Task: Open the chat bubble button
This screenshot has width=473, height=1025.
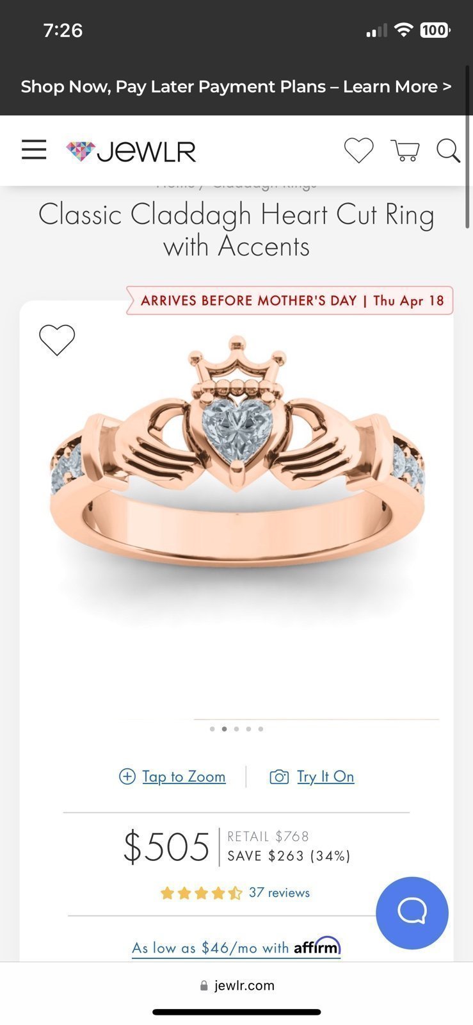Action: (x=412, y=912)
